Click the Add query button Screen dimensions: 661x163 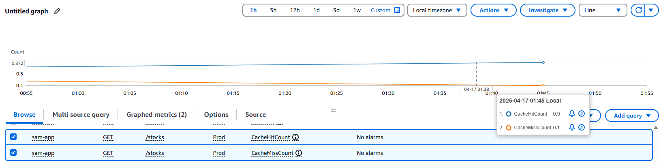click(x=631, y=116)
